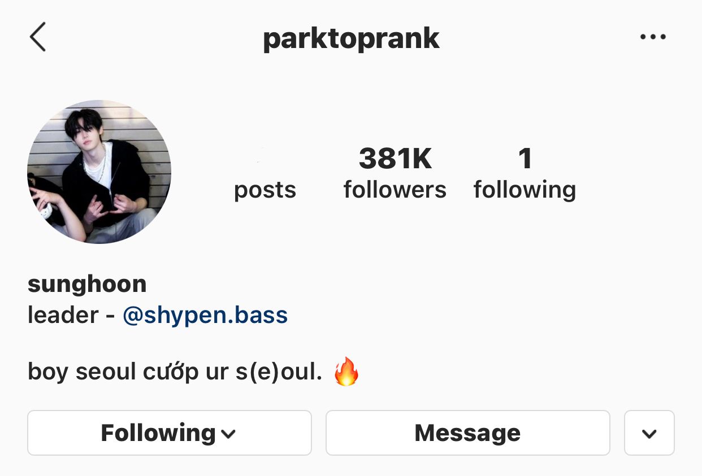Tap the parktoprank username header
This screenshot has height=476, width=702.
(x=351, y=38)
